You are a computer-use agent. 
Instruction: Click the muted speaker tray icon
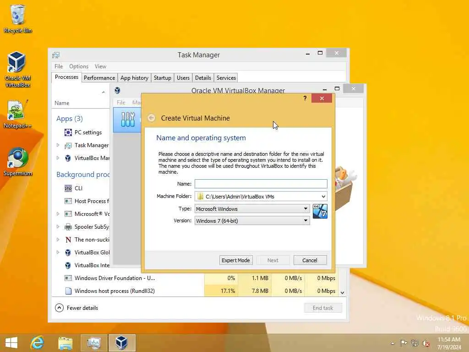pos(425,343)
